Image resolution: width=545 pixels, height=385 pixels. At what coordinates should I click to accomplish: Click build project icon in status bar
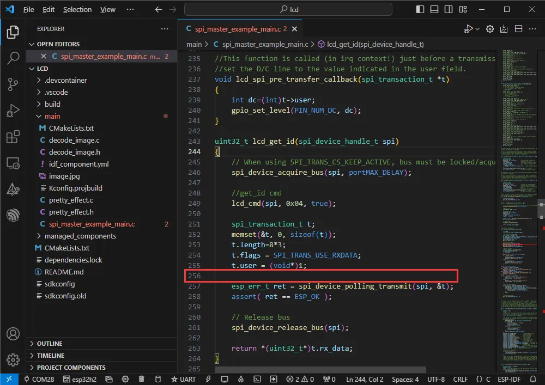point(158,379)
